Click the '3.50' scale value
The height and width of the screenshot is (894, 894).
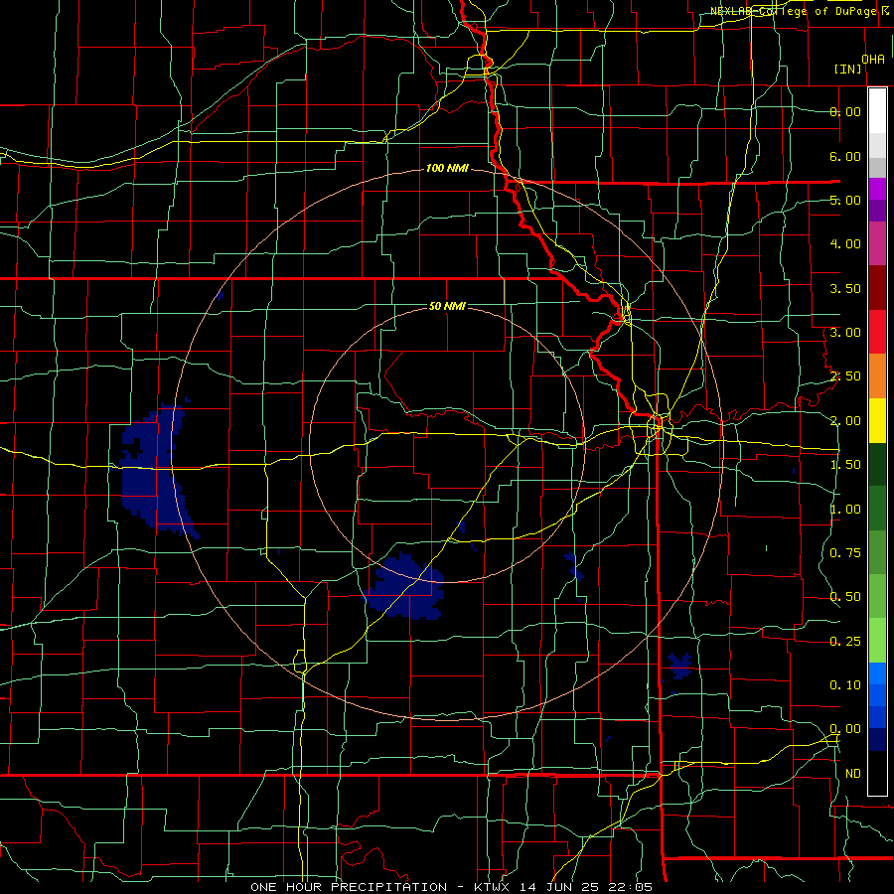pyautogui.click(x=845, y=288)
